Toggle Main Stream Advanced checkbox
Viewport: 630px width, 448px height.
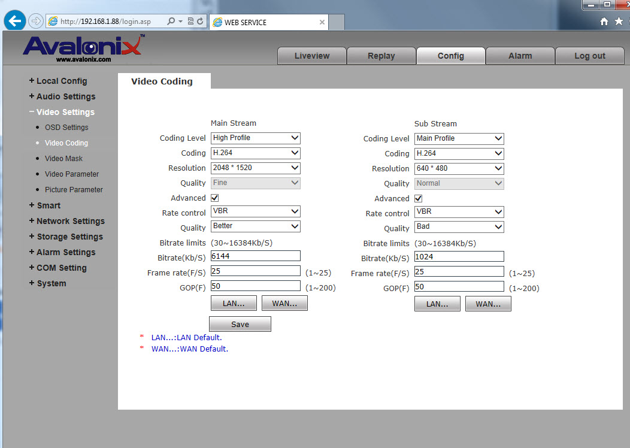coord(215,198)
